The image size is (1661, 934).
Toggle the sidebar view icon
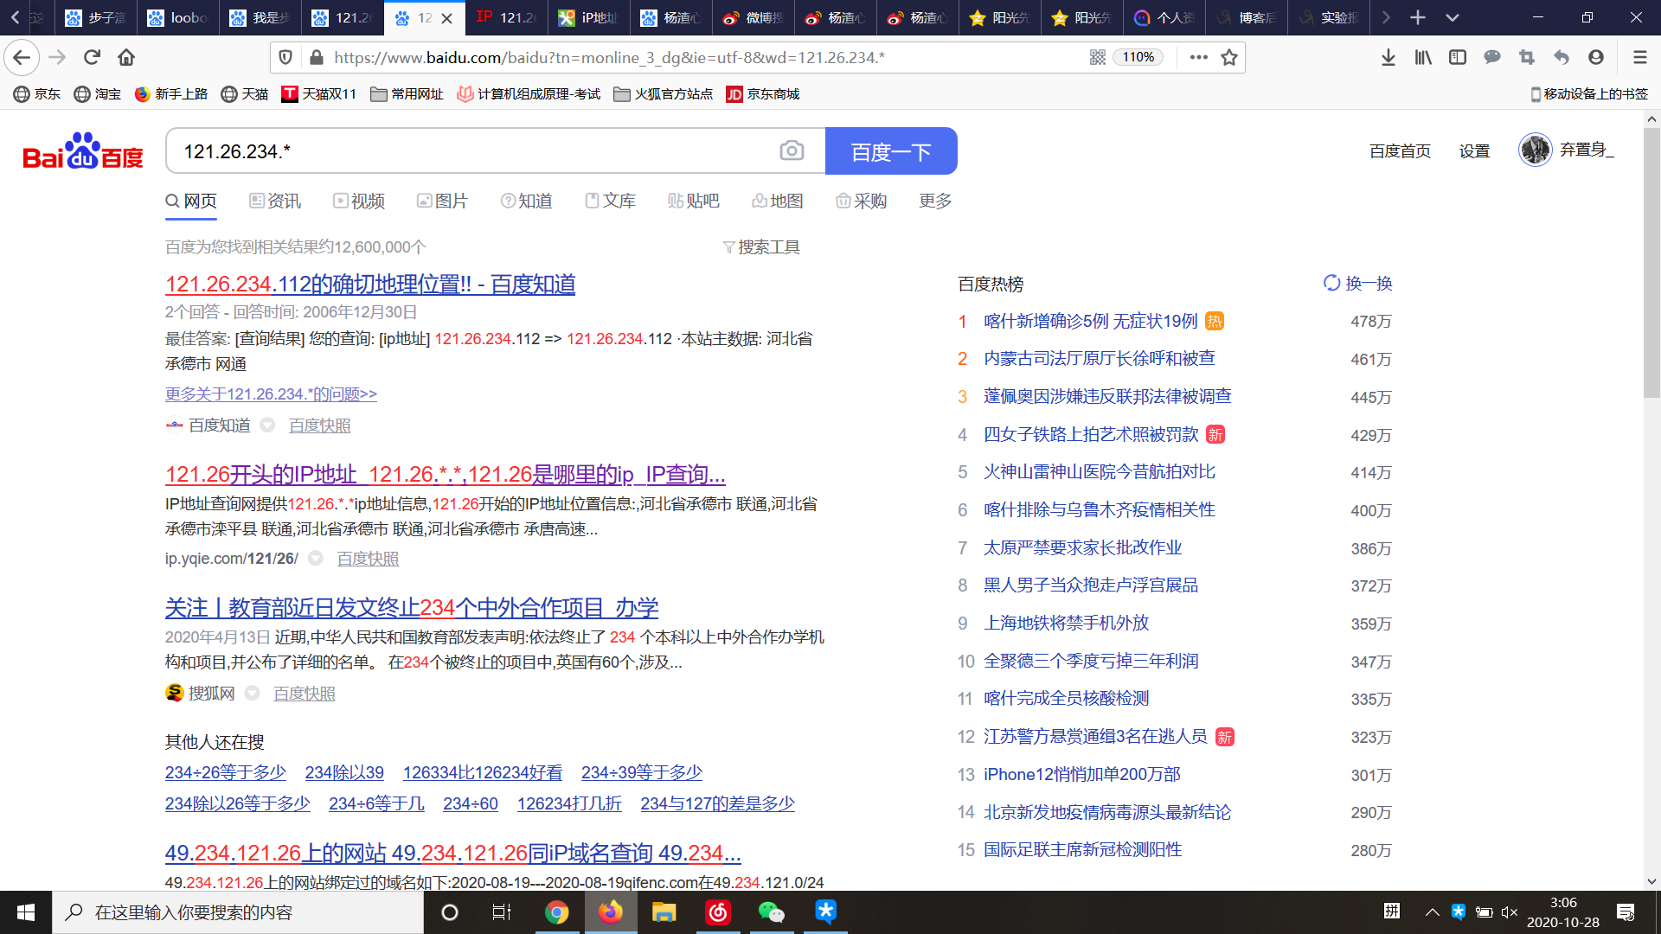pos(1458,57)
